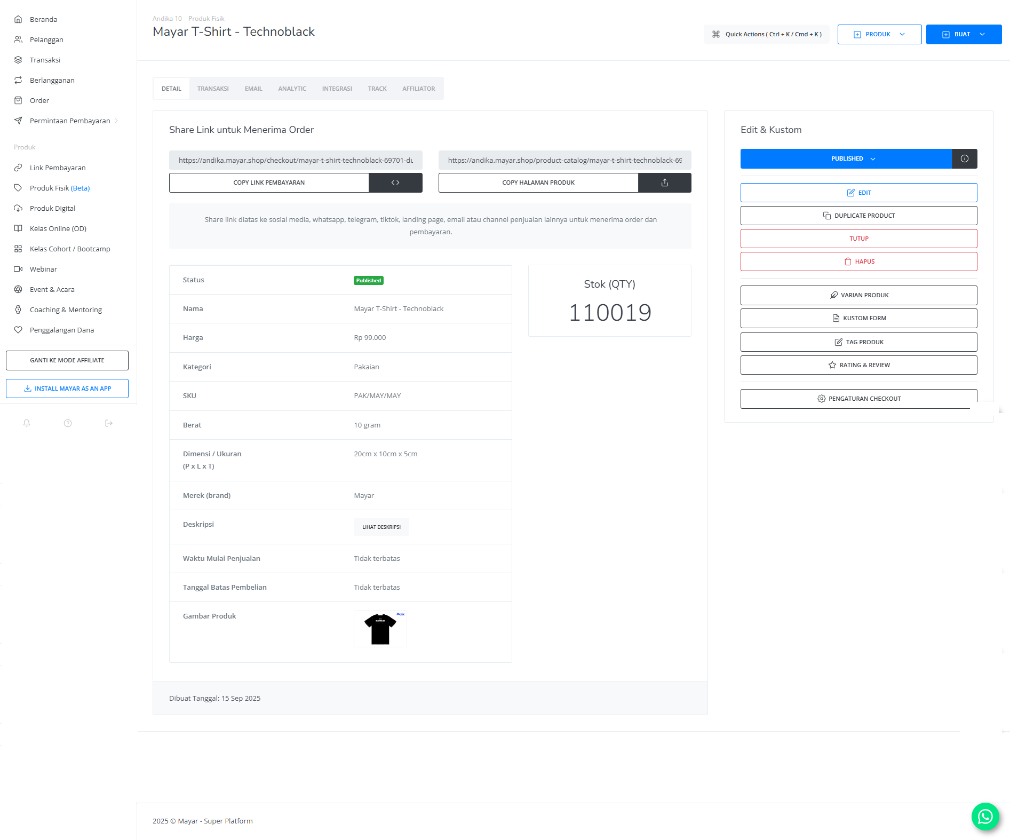Image resolution: width=1010 pixels, height=840 pixels.
Task: Click the Produk Fisik breadcrumb link
Action: click(x=206, y=19)
